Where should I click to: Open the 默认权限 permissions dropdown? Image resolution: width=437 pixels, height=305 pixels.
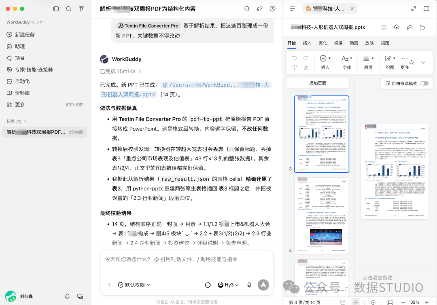(134, 285)
